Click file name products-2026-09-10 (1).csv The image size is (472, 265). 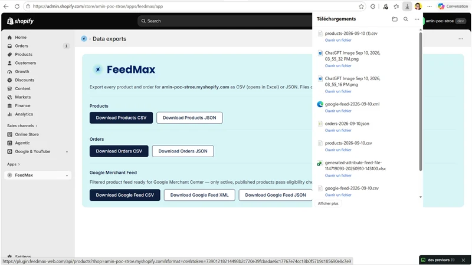pyautogui.click(x=351, y=34)
